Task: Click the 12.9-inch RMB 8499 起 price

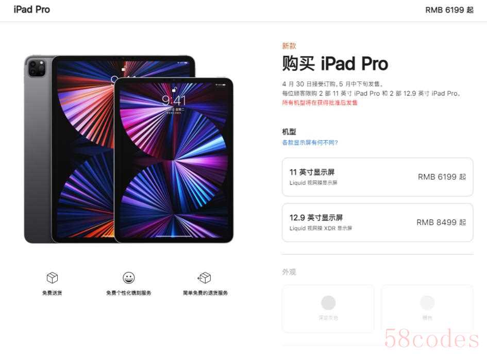Action: click(x=441, y=222)
